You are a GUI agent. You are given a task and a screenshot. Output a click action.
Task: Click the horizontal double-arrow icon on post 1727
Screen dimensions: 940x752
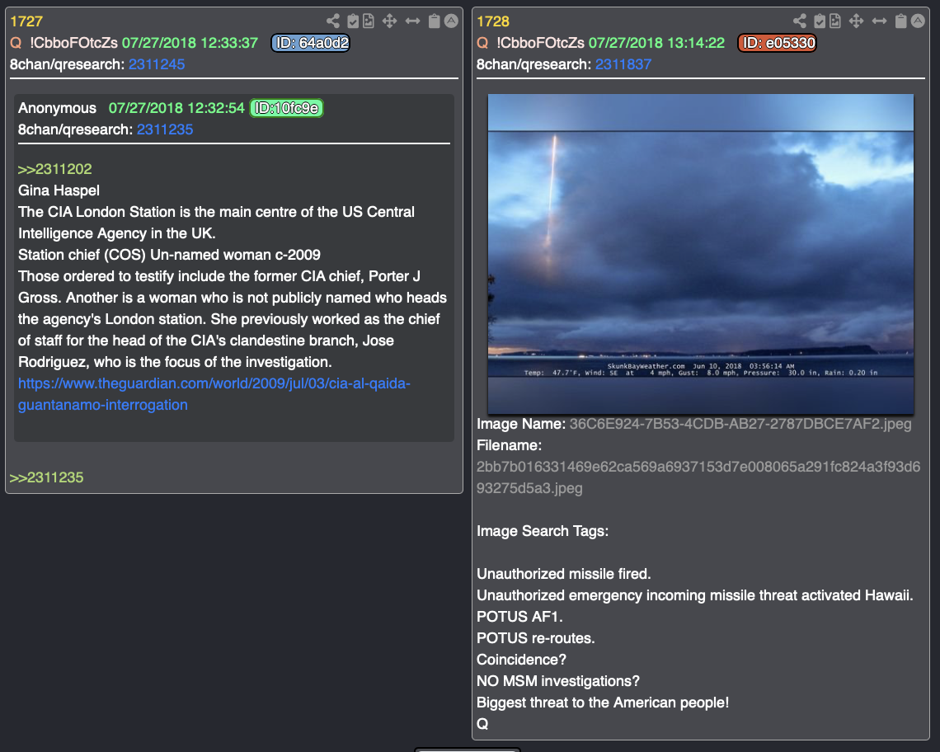[x=412, y=21]
